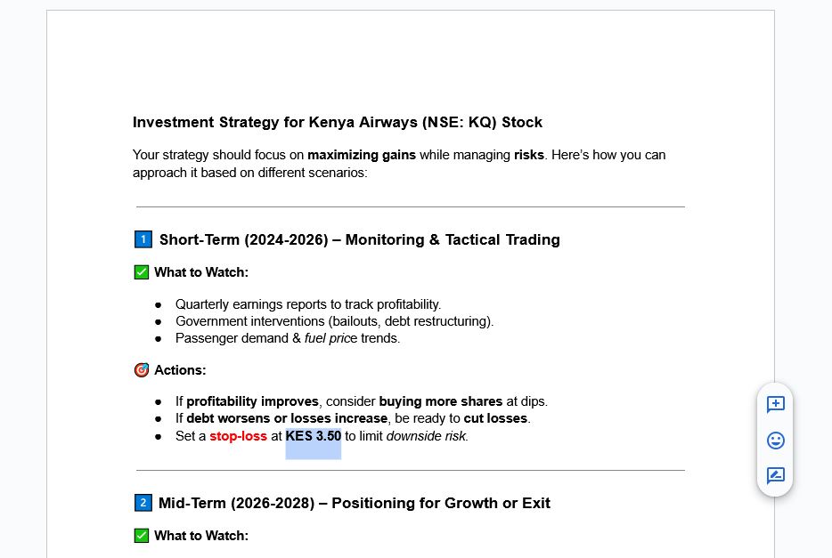Click the target emoji beside Actions
The height and width of the screenshot is (558, 832).
pyautogui.click(x=142, y=370)
